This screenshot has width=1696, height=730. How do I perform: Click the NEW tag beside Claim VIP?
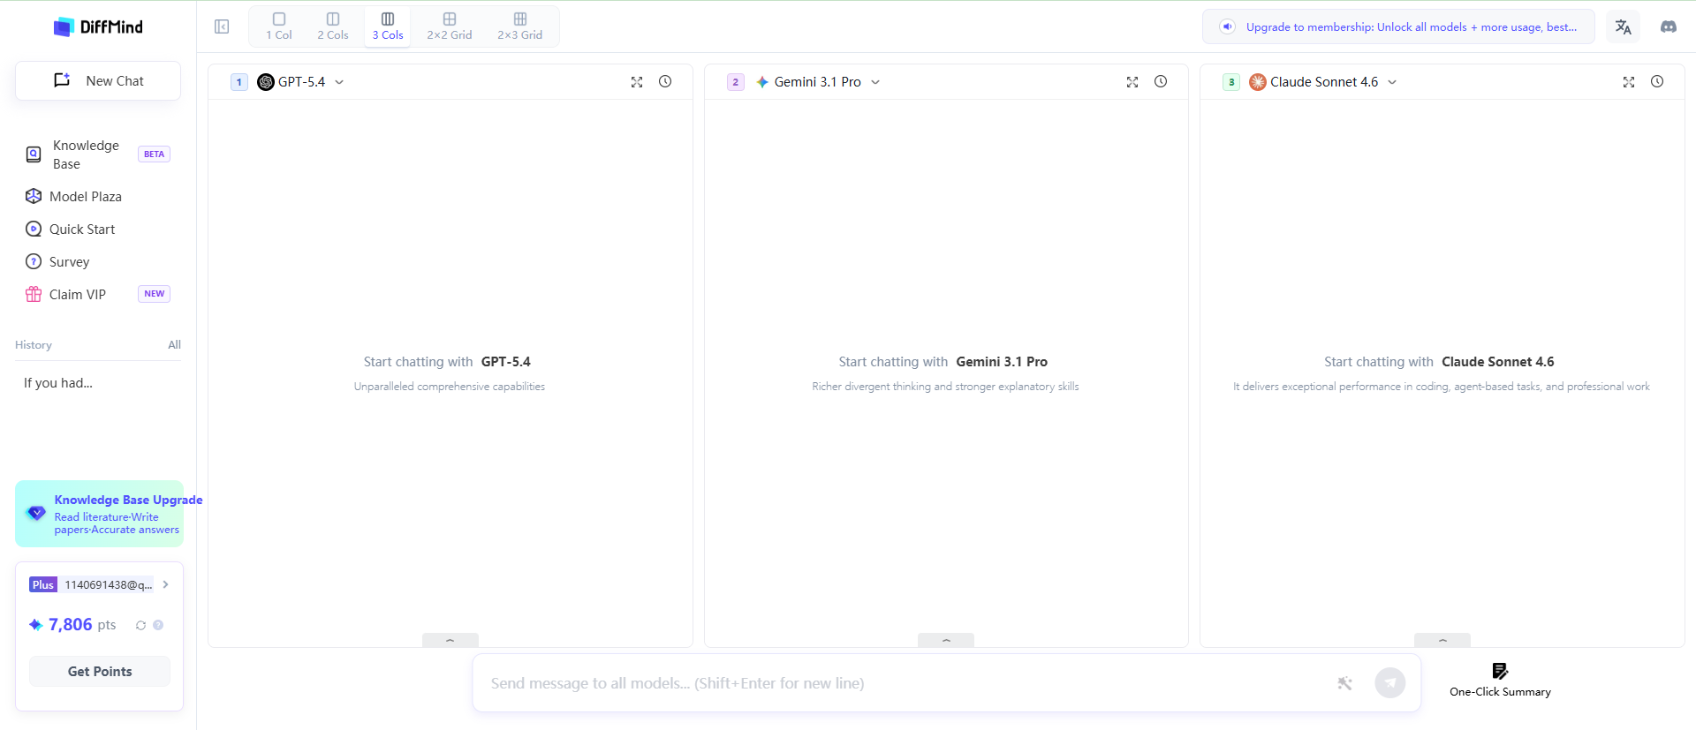(x=154, y=294)
